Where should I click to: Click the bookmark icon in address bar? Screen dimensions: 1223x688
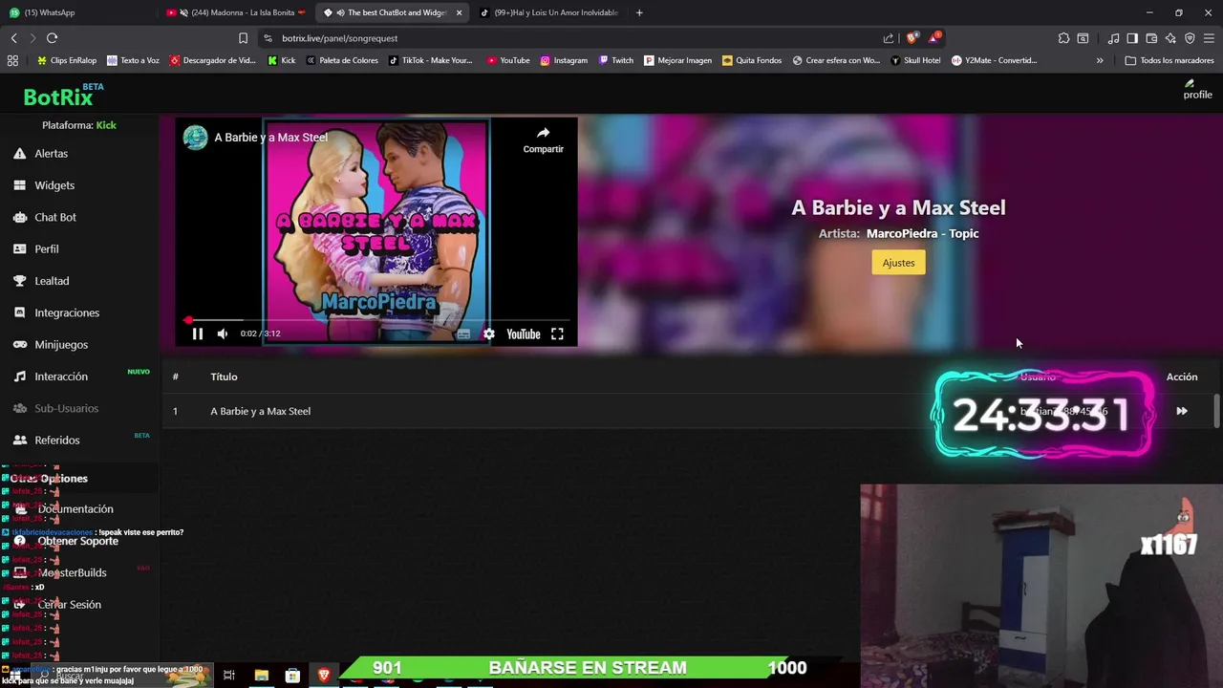click(x=243, y=38)
